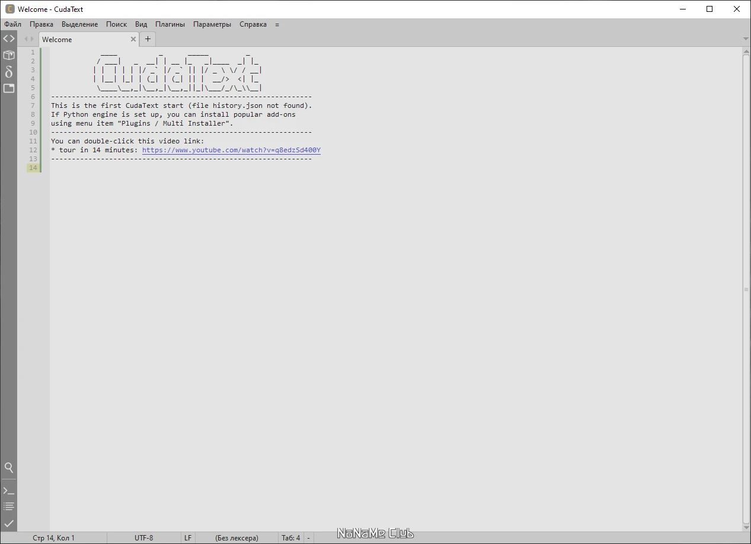Add a new tab with plus button
Screen dimensions: 751x544
coord(148,39)
